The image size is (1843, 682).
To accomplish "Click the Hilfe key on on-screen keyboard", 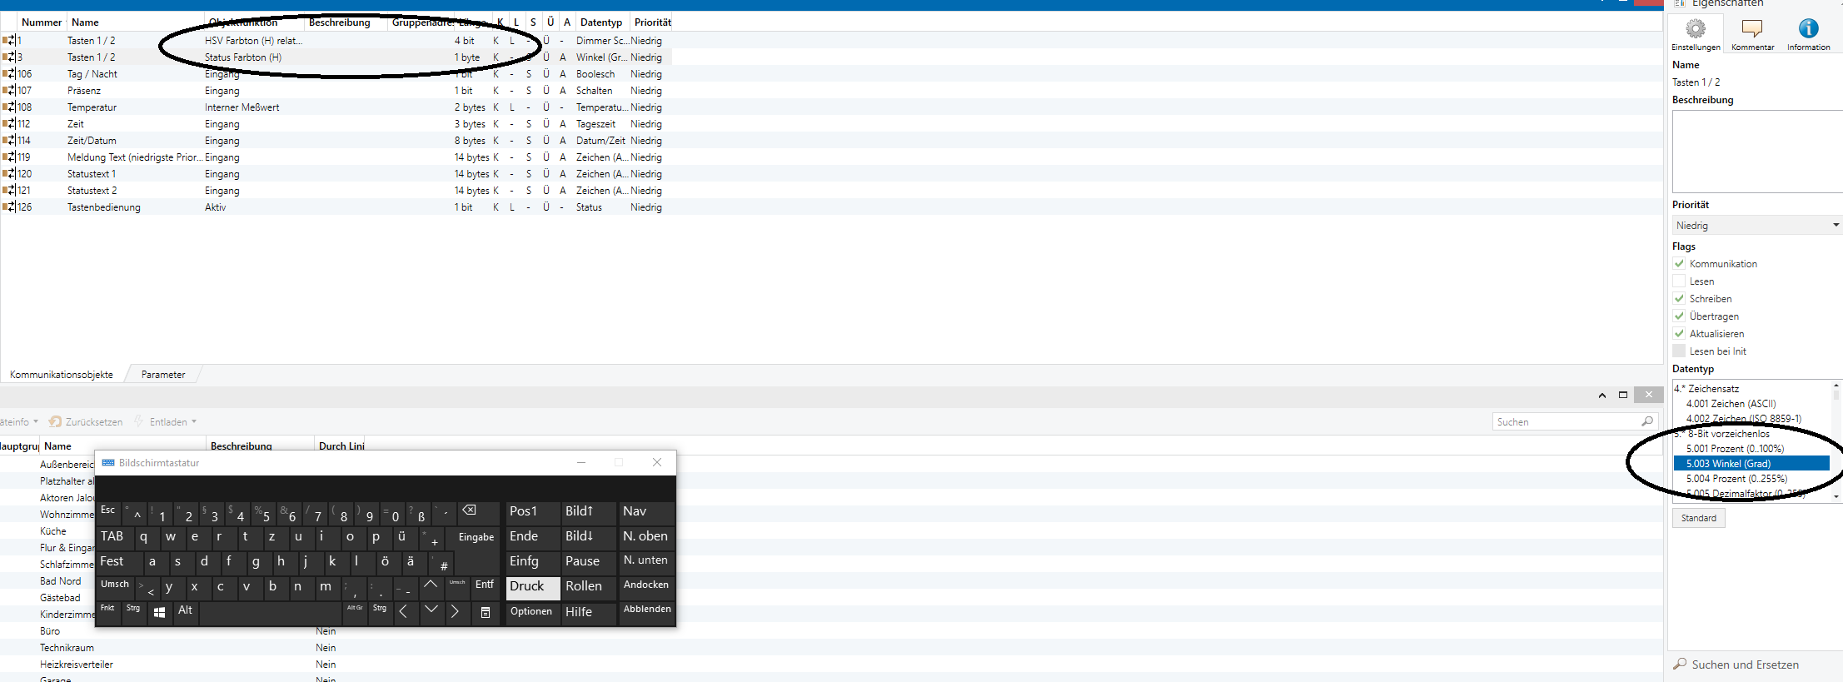I will (x=588, y=612).
